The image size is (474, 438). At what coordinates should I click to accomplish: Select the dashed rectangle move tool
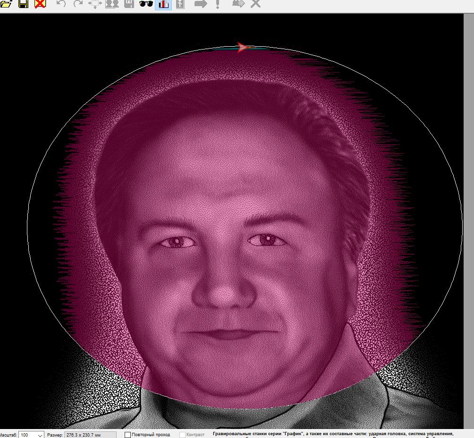94,4
